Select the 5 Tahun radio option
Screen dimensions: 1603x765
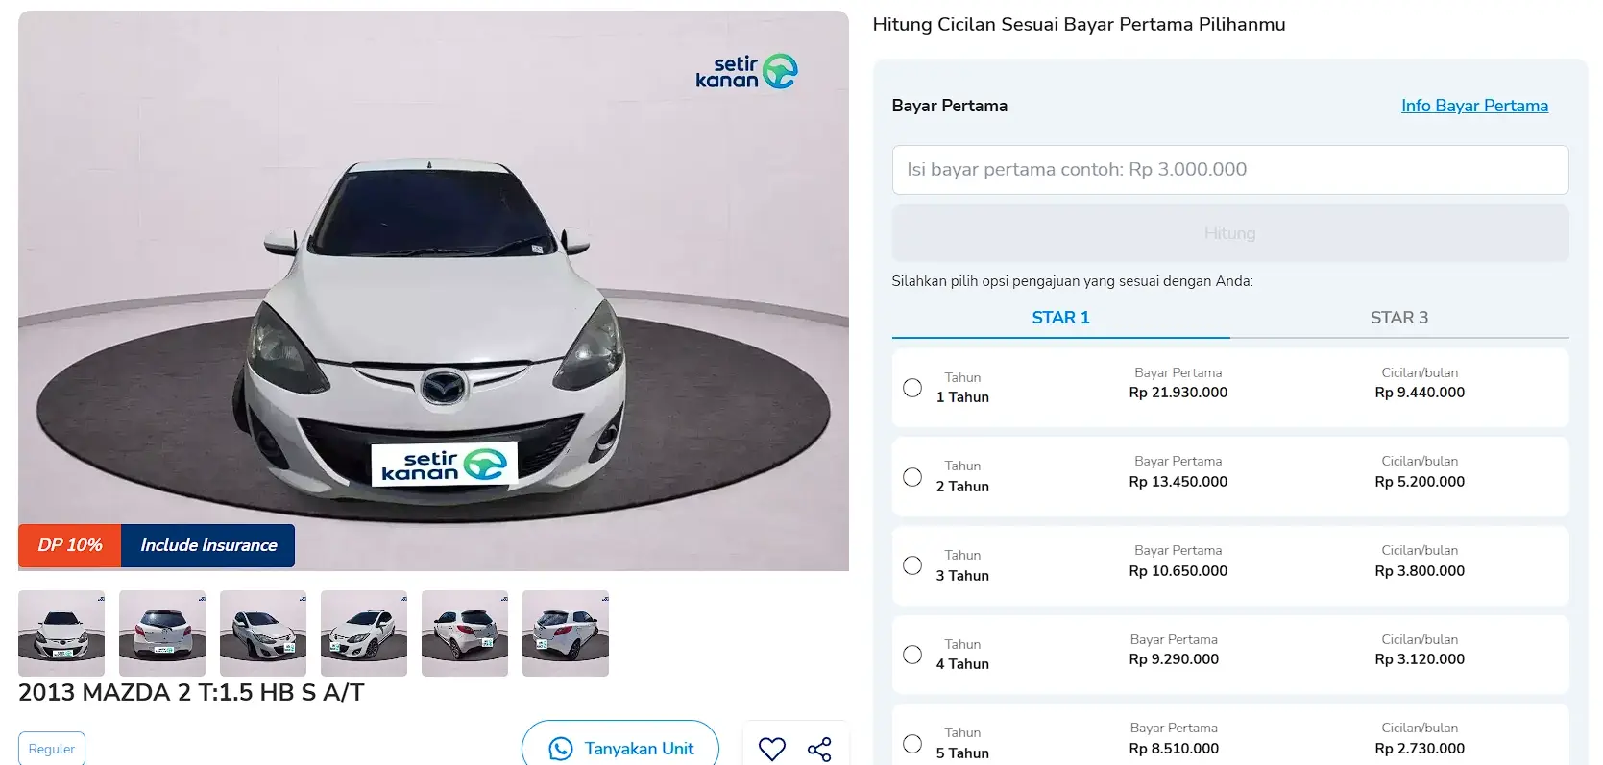912,744
